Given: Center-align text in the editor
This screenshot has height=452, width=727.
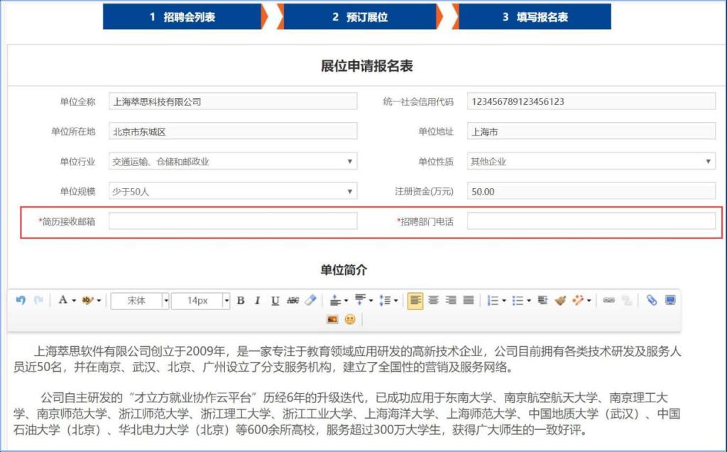Looking at the screenshot, I should [433, 300].
